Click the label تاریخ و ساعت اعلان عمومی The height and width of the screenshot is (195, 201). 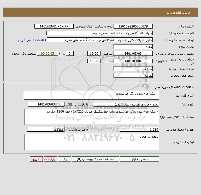pos(93,27)
